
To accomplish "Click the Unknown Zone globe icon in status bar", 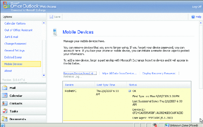I will 167,125.
